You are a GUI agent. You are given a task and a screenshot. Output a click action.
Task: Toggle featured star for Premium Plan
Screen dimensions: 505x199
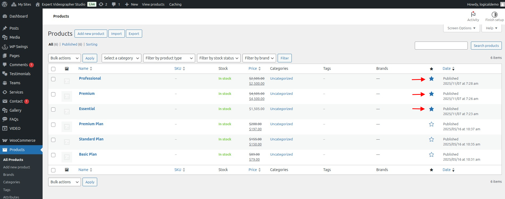pos(431,124)
